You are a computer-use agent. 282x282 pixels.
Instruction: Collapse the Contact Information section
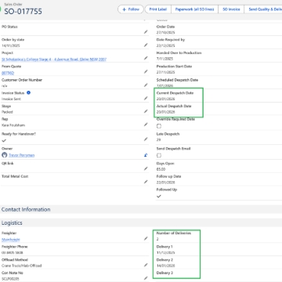click(141, 209)
